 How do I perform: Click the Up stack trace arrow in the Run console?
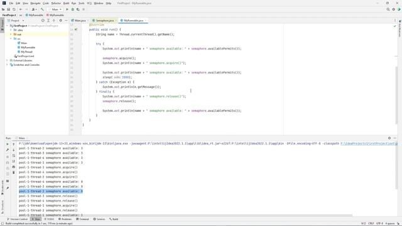click(14, 144)
